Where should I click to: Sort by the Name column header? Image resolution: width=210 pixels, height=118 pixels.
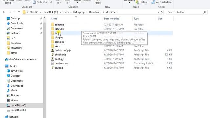point(54,19)
